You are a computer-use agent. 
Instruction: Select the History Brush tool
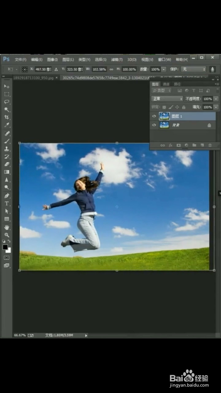coord(6,157)
